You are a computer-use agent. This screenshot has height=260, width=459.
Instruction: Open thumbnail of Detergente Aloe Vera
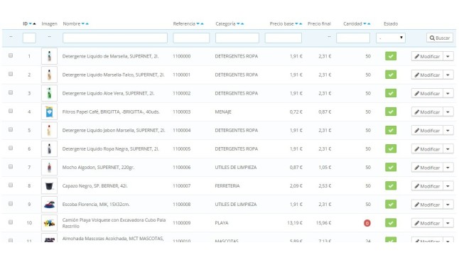click(49, 93)
